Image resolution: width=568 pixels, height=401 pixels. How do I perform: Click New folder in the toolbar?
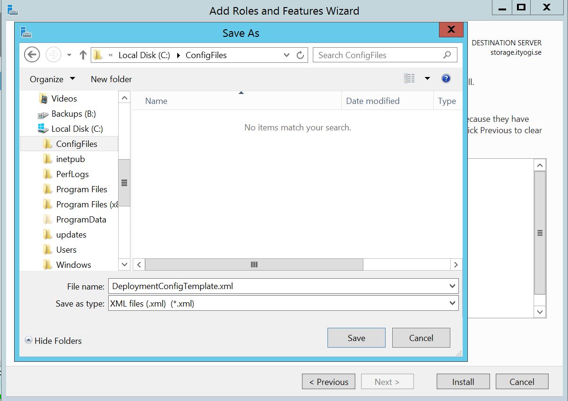pyautogui.click(x=112, y=79)
